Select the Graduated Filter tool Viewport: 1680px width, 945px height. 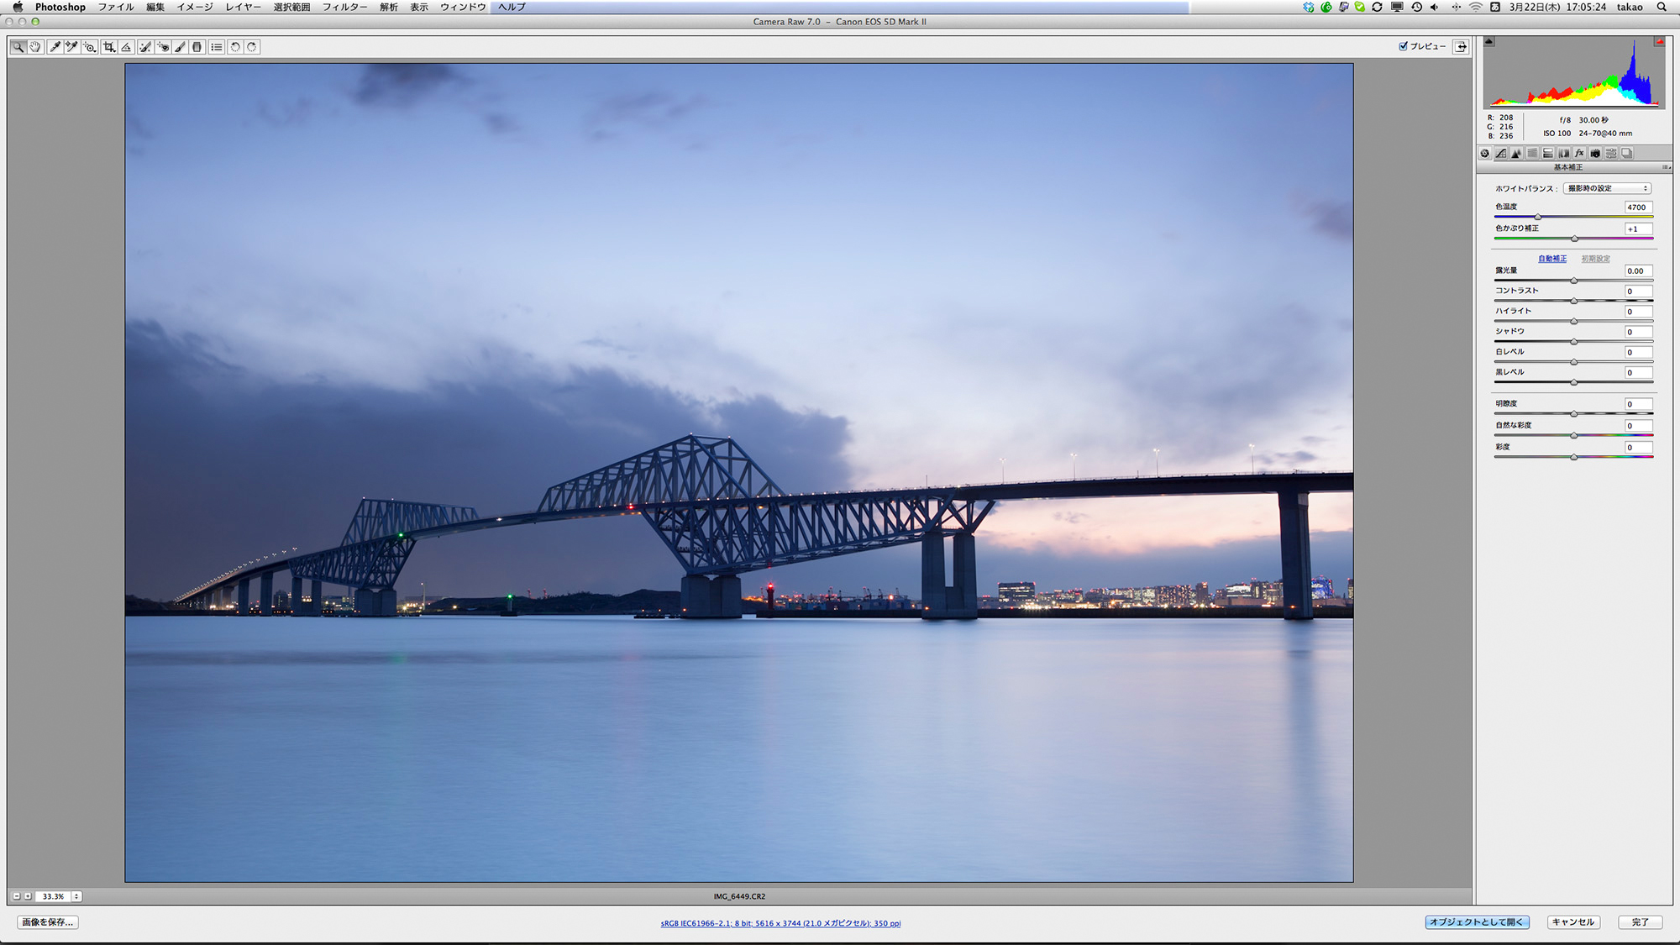[197, 47]
